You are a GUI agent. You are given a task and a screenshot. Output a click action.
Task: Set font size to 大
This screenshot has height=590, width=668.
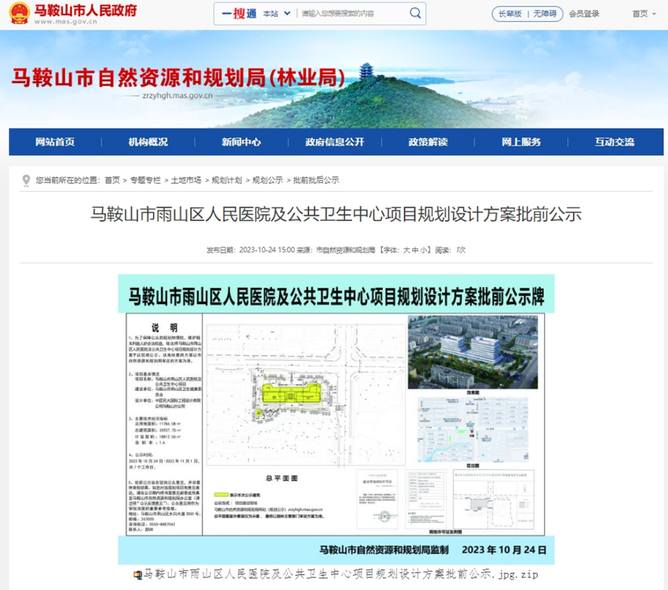[406, 250]
